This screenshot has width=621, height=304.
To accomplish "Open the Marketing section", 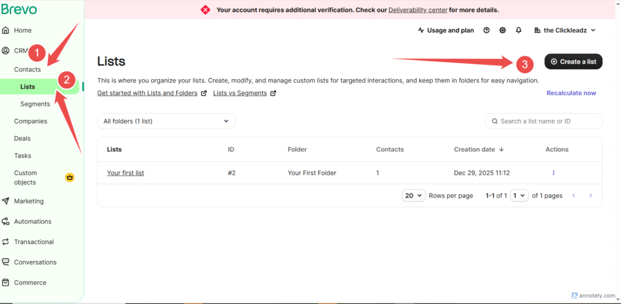I will tap(29, 201).
